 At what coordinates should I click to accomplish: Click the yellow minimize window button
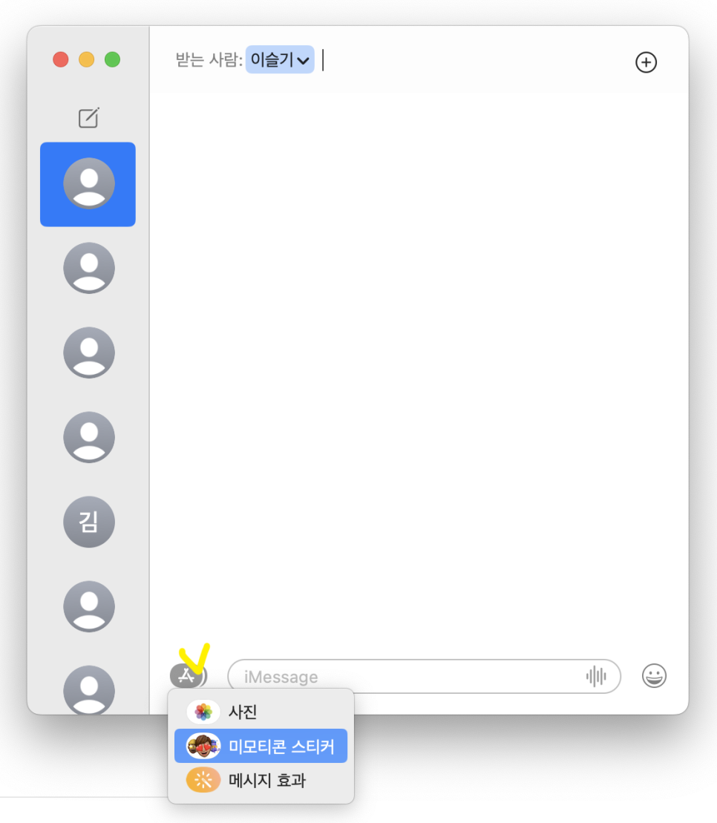click(x=87, y=59)
